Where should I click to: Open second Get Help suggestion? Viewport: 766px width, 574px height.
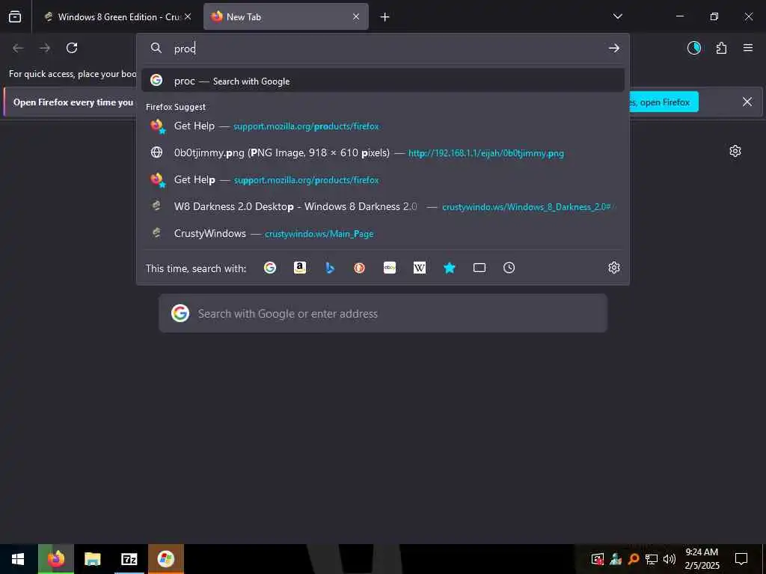pyautogui.click(x=383, y=179)
